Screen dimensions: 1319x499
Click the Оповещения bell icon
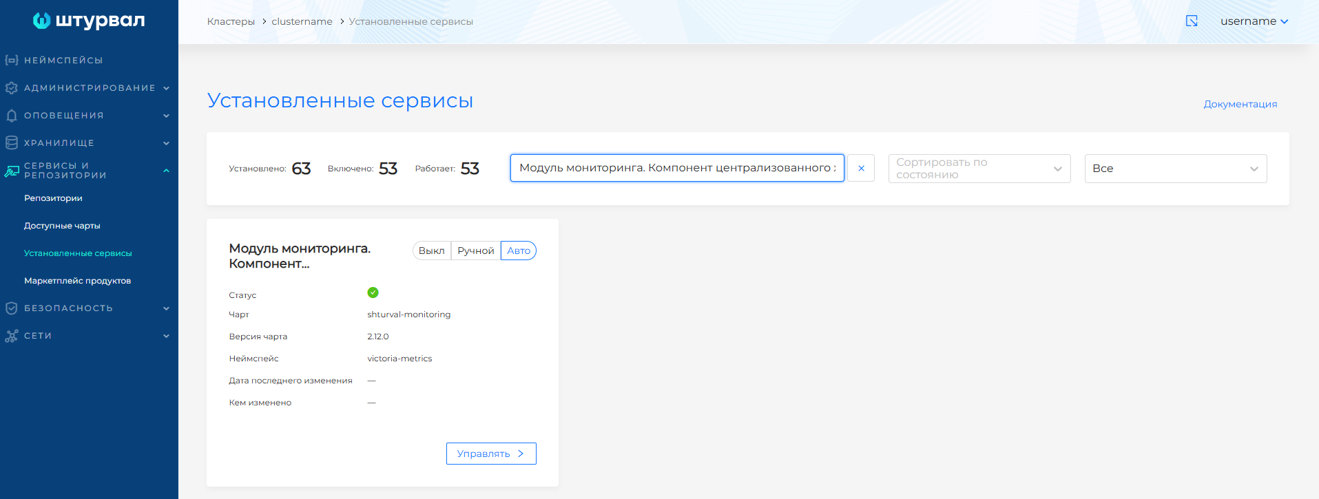[x=12, y=116]
